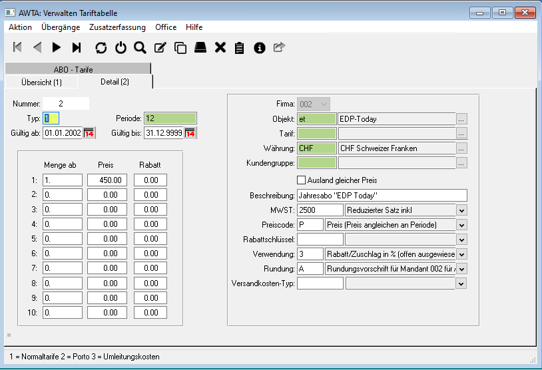
Task: Delete the record with the X icon
Action: (x=220, y=47)
